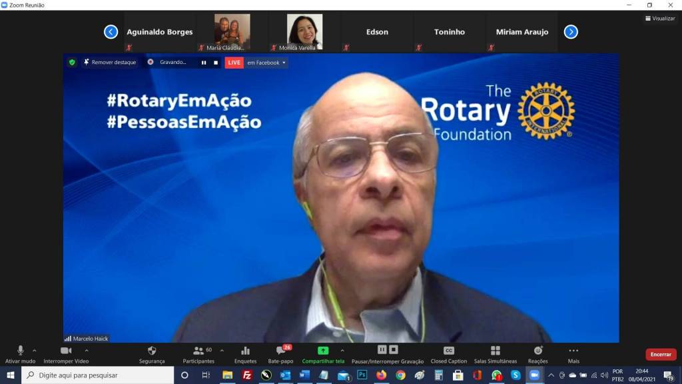Image resolution: width=682 pixels, height=384 pixels.
Task: Click the red Encerrar button
Action: pyautogui.click(x=660, y=355)
